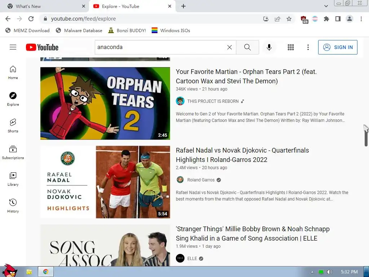Open Subscriptions in the sidebar
Image resolution: width=369 pixels, height=277 pixels.
point(13,153)
